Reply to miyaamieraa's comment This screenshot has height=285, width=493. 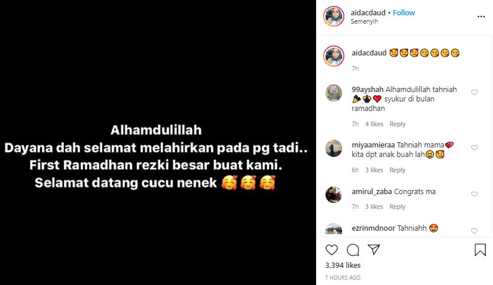pyautogui.click(x=397, y=170)
